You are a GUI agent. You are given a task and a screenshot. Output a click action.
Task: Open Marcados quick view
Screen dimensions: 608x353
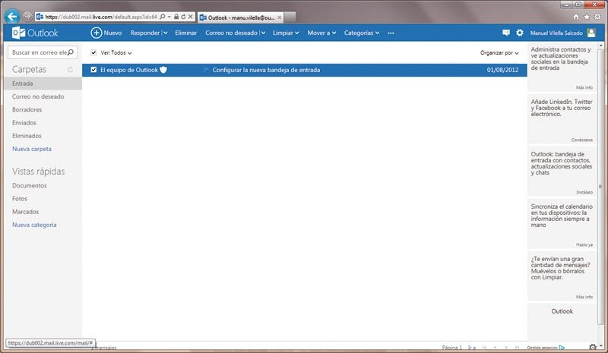pos(26,212)
